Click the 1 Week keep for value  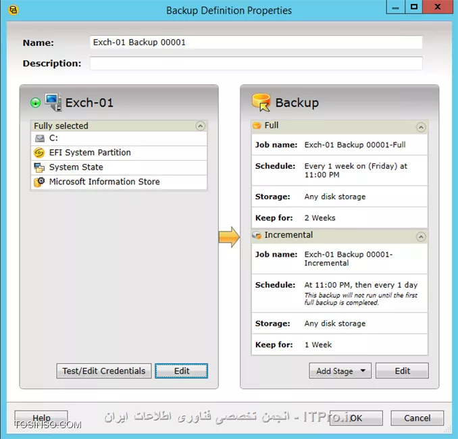317,344
